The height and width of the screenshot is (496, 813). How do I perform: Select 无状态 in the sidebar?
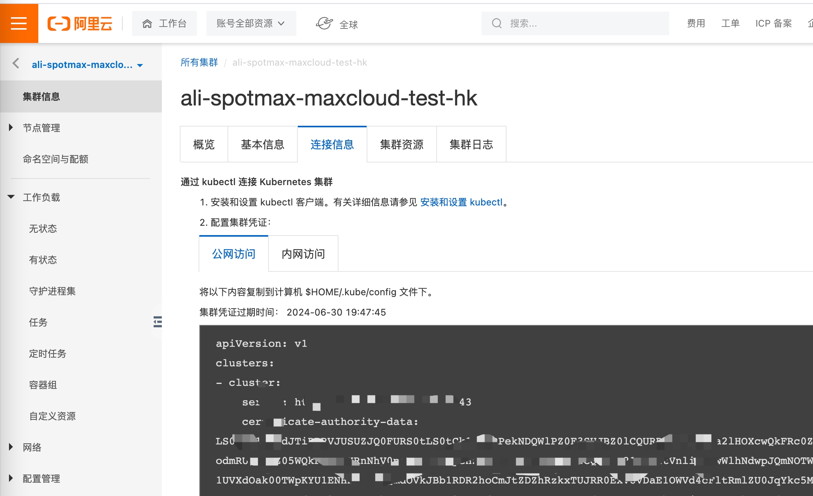point(43,228)
